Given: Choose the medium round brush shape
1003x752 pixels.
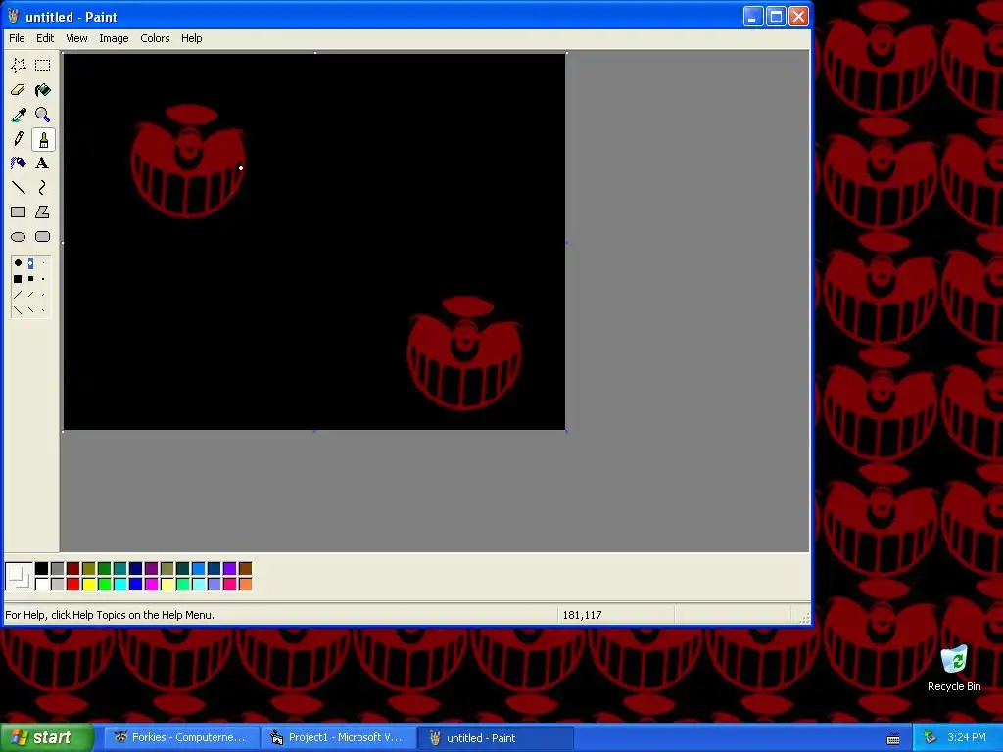Looking at the screenshot, I should coord(30,262).
